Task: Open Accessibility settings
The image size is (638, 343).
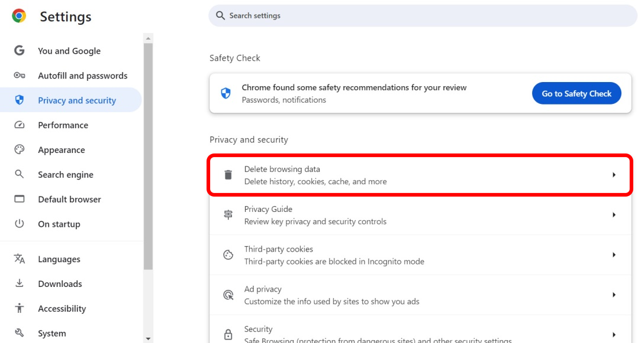Action: (71, 309)
